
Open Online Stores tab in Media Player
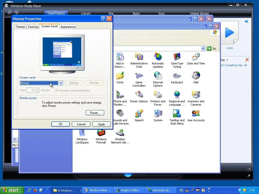pyautogui.click(x=199, y=14)
